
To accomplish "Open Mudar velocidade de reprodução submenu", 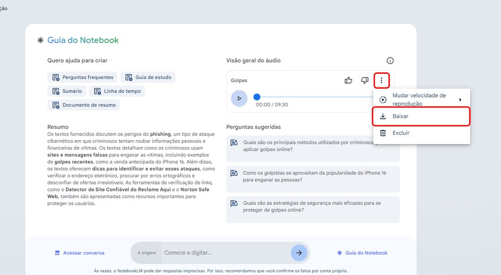I will click(421, 99).
